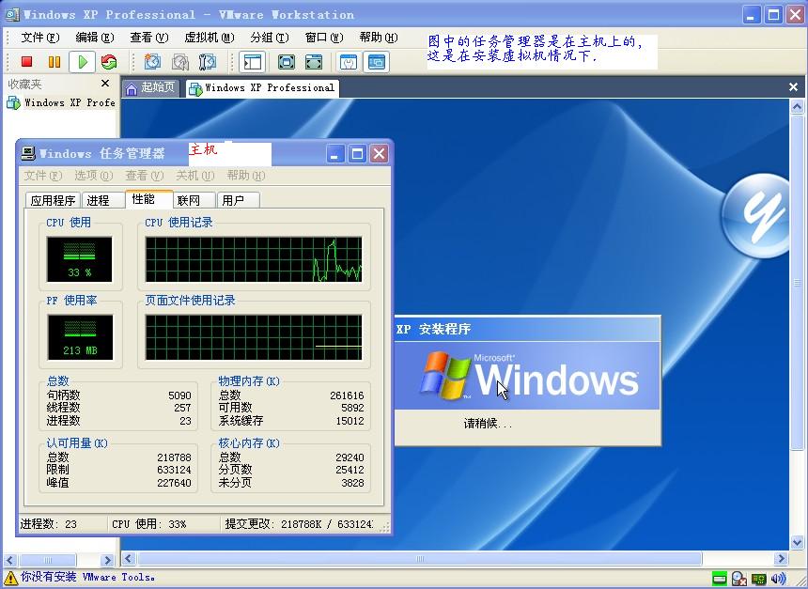The height and width of the screenshot is (589, 808).
Task: Click the Take Snapshot toolbar icon
Action: pos(152,62)
